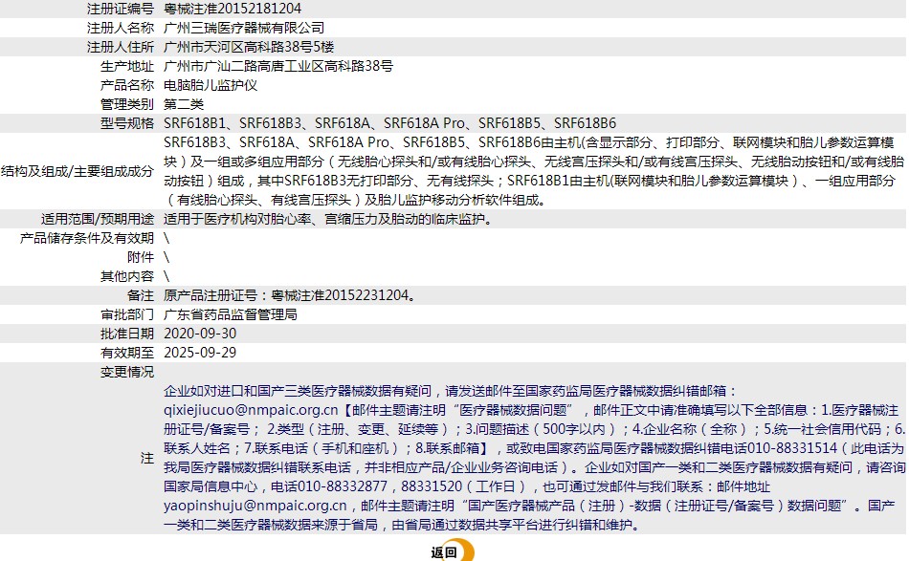Click email address yaopinshuju@nmpaic.org.cn

pyautogui.click(x=255, y=506)
